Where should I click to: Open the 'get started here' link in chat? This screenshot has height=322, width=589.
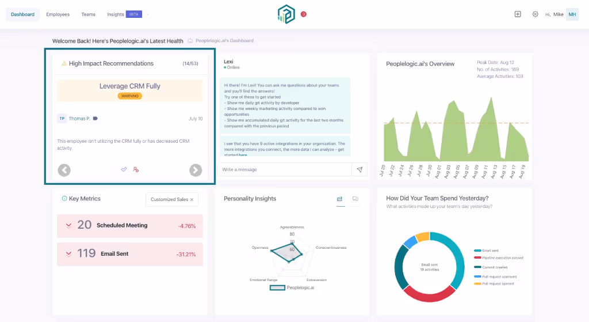(x=243, y=154)
